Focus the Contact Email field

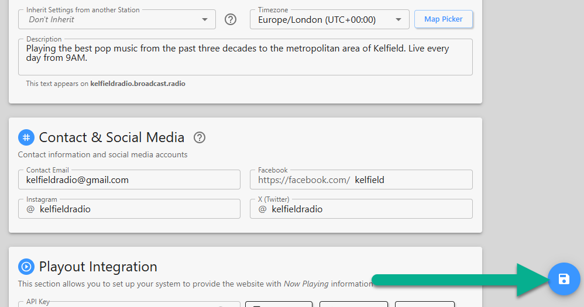pos(129,180)
